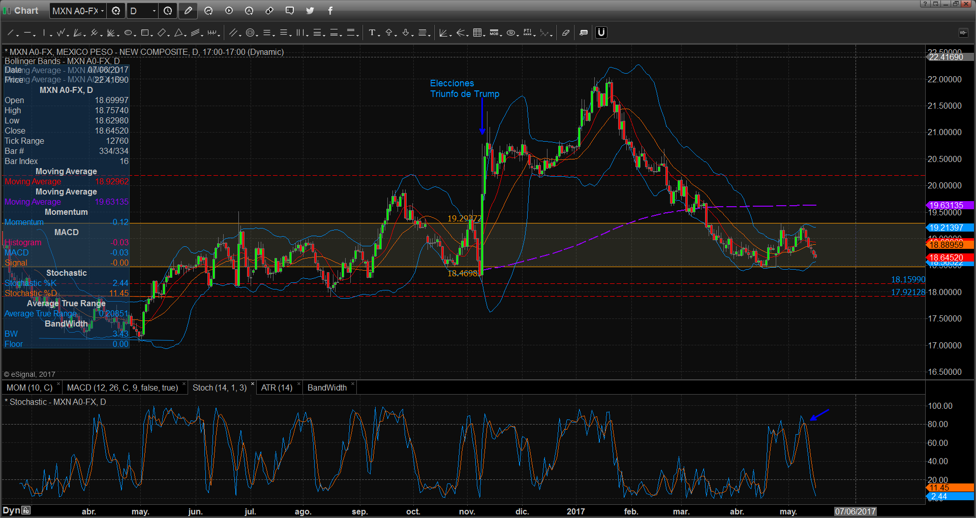The width and height of the screenshot is (976, 518).
Task: Click the 07/06/2017 date cursor label
Action: tap(856, 511)
